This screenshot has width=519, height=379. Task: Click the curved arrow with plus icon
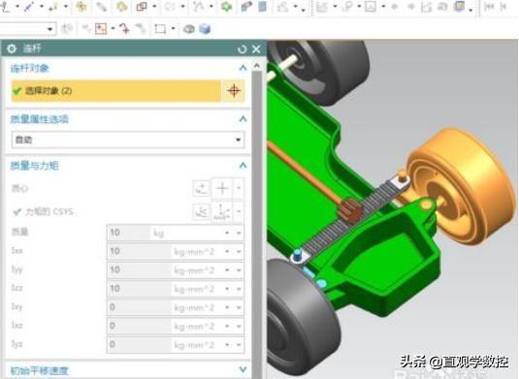pyautogui.click(x=125, y=29)
